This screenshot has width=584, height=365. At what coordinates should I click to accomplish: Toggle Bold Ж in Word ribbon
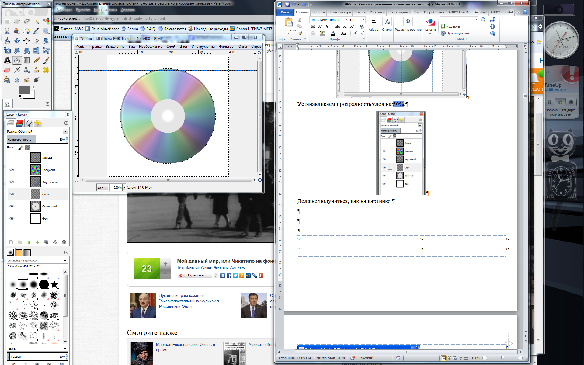[313, 26]
